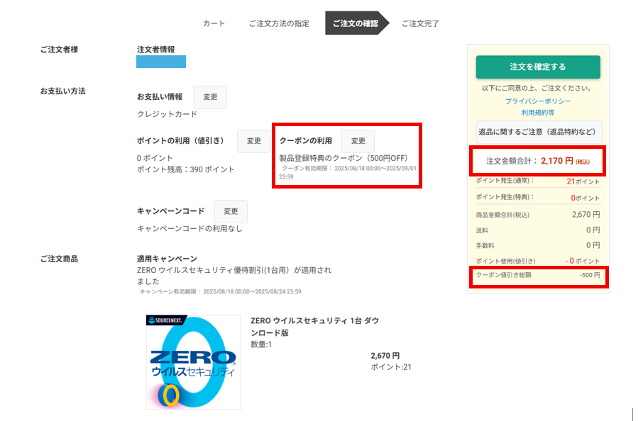Click the ポイント使用(値引き) -0 ポイント row

point(538,261)
